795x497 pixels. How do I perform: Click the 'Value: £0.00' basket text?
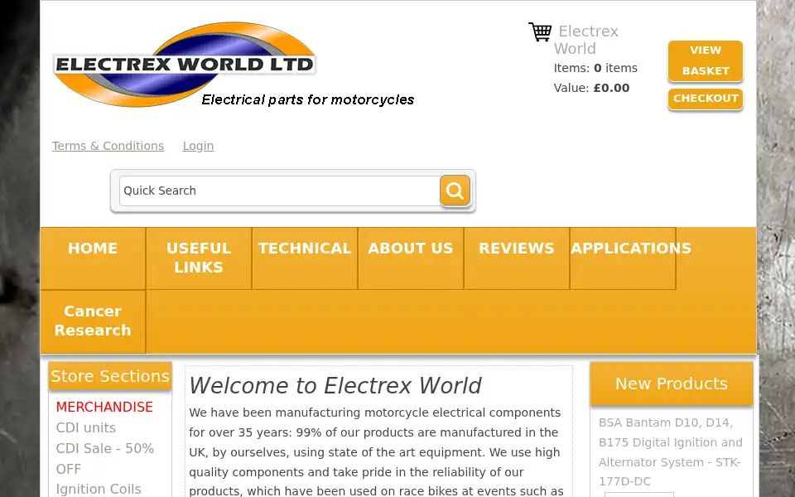coord(591,88)
